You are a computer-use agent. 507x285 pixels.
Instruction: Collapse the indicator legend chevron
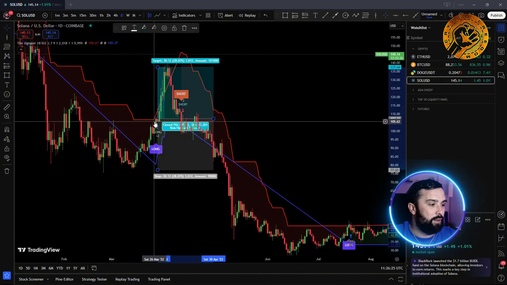(x=21, y=50)
